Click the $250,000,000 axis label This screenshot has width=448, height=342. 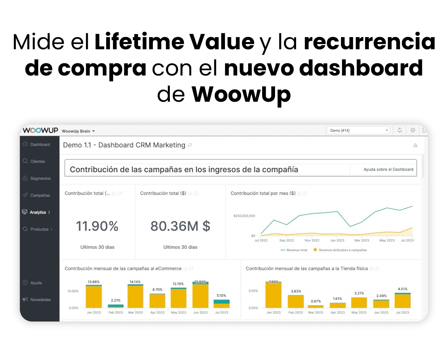point(244,216)
